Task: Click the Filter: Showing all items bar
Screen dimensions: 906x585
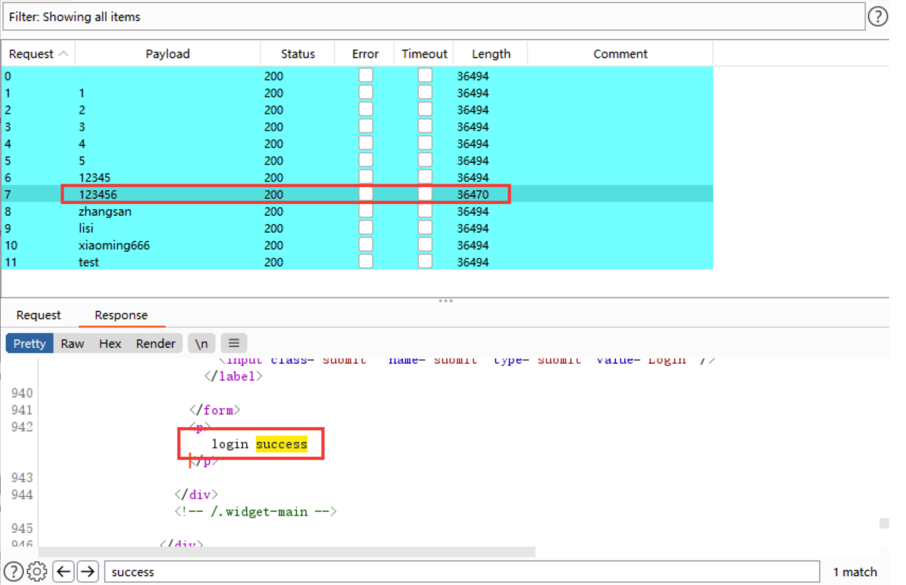Action: (x=433, y=17)
